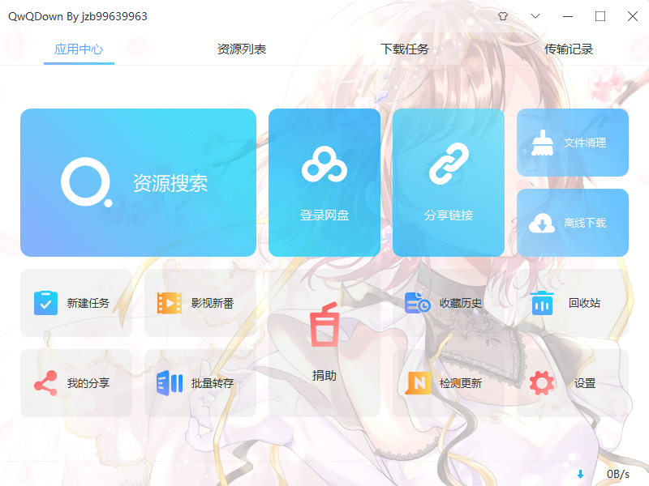Minimize the QwQDown window
649x486 pixels.
(x=568, y=16)
